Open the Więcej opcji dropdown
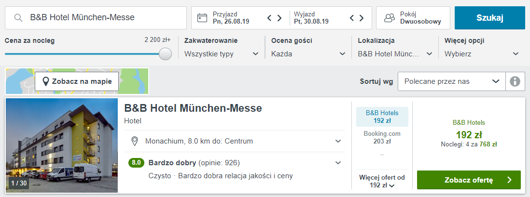The width and height of the screenshot is (530, 197). click(482, 54)
